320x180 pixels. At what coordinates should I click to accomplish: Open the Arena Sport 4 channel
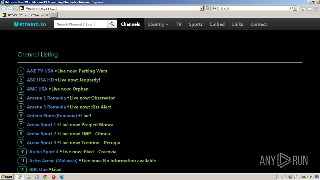(44, 152)
